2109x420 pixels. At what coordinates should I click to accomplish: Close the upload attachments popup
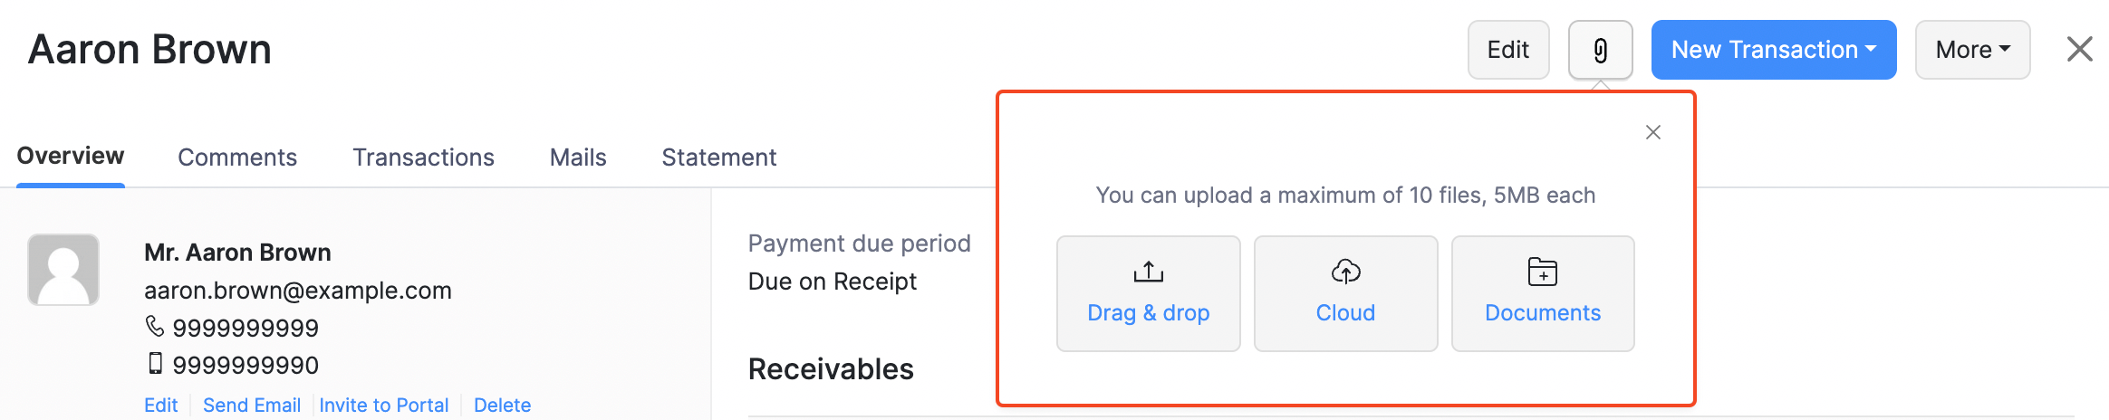(x=1652, y=132)
